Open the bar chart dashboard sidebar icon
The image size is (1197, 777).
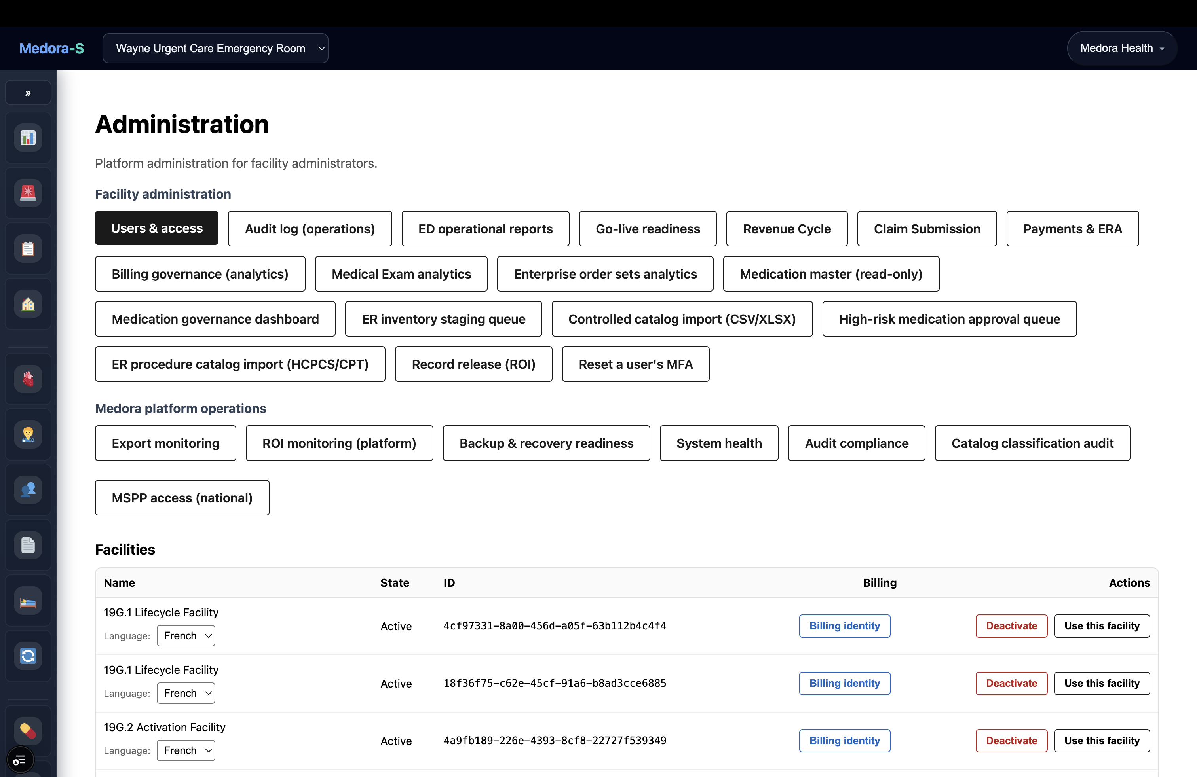(28, 138)
